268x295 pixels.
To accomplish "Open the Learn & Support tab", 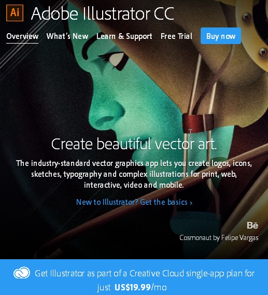I will pyautogui.click(x=124, y=36).
